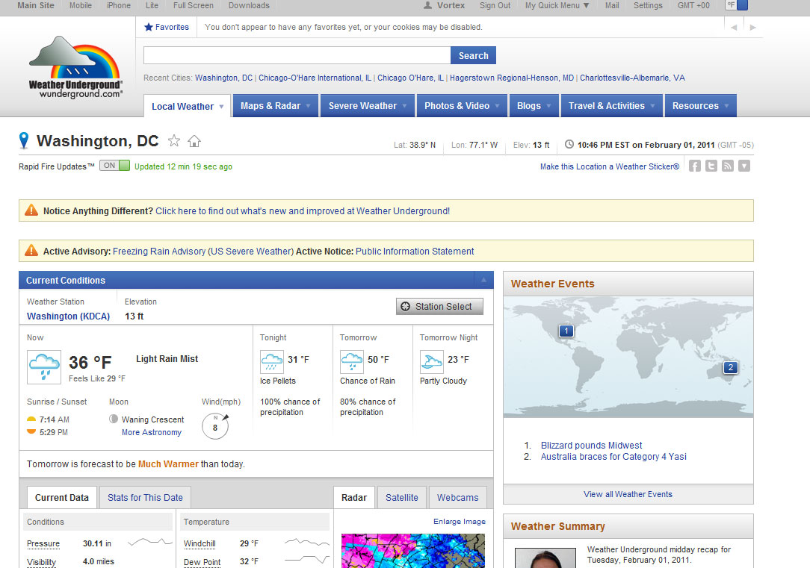810x568 pixels.
Task: Open the Full Screen view link
Action: pyautogui.click(x=194, y=5)
